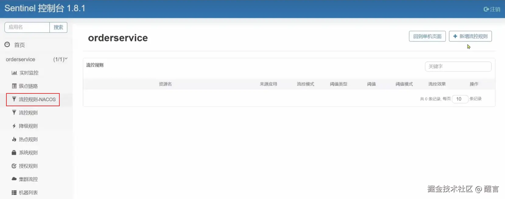Image resolution: width=505 pixels, height=199 pixels.
Task: Click the orderservice app name in the sidebar
Action: coord(20,59)
